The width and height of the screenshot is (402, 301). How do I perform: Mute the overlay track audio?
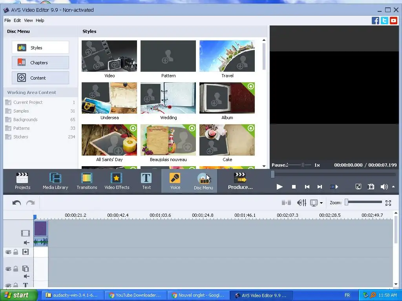[x=26, y=276]
